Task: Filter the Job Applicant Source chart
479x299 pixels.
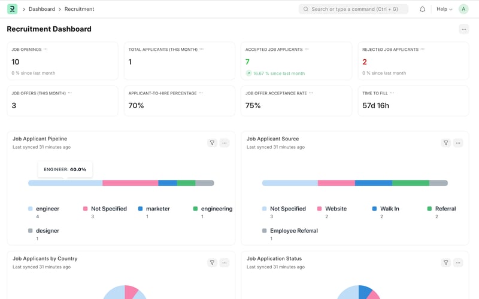Action: [445, 143]
